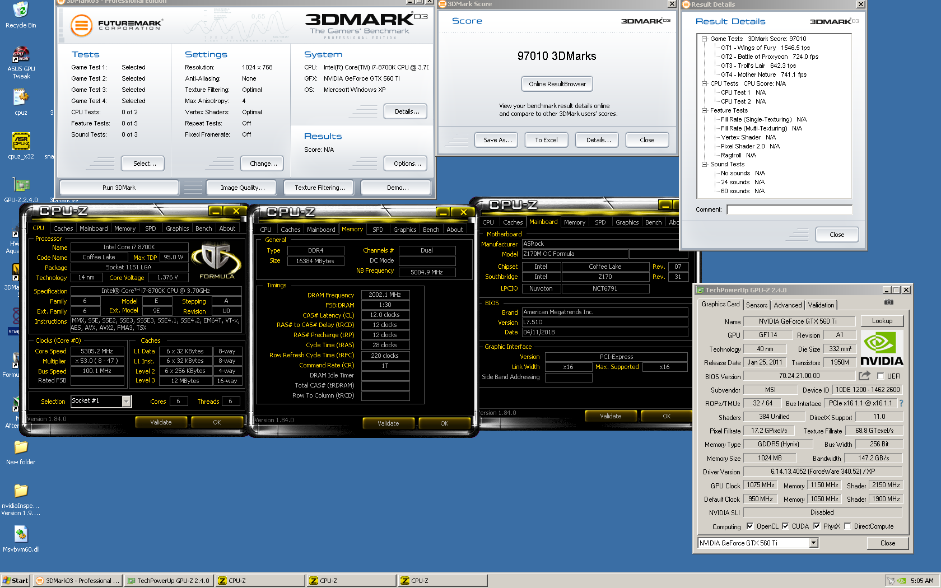Click the Result Details title bar icon

(686, 4)
